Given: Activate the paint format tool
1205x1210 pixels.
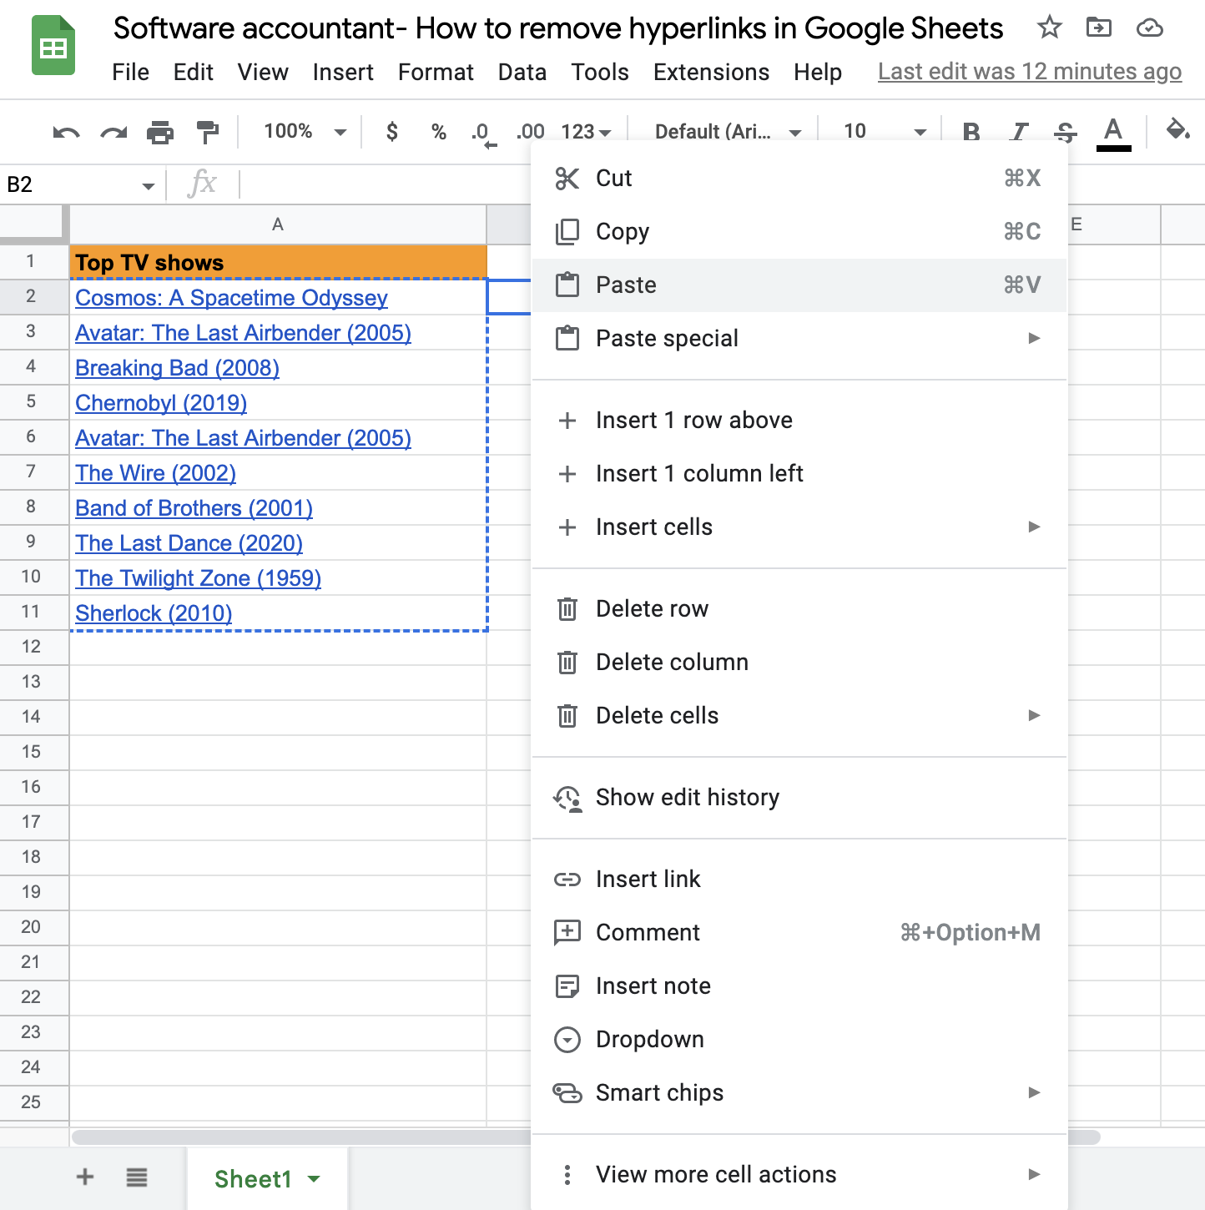Looking at the screenshot, I should coord(208,132).
